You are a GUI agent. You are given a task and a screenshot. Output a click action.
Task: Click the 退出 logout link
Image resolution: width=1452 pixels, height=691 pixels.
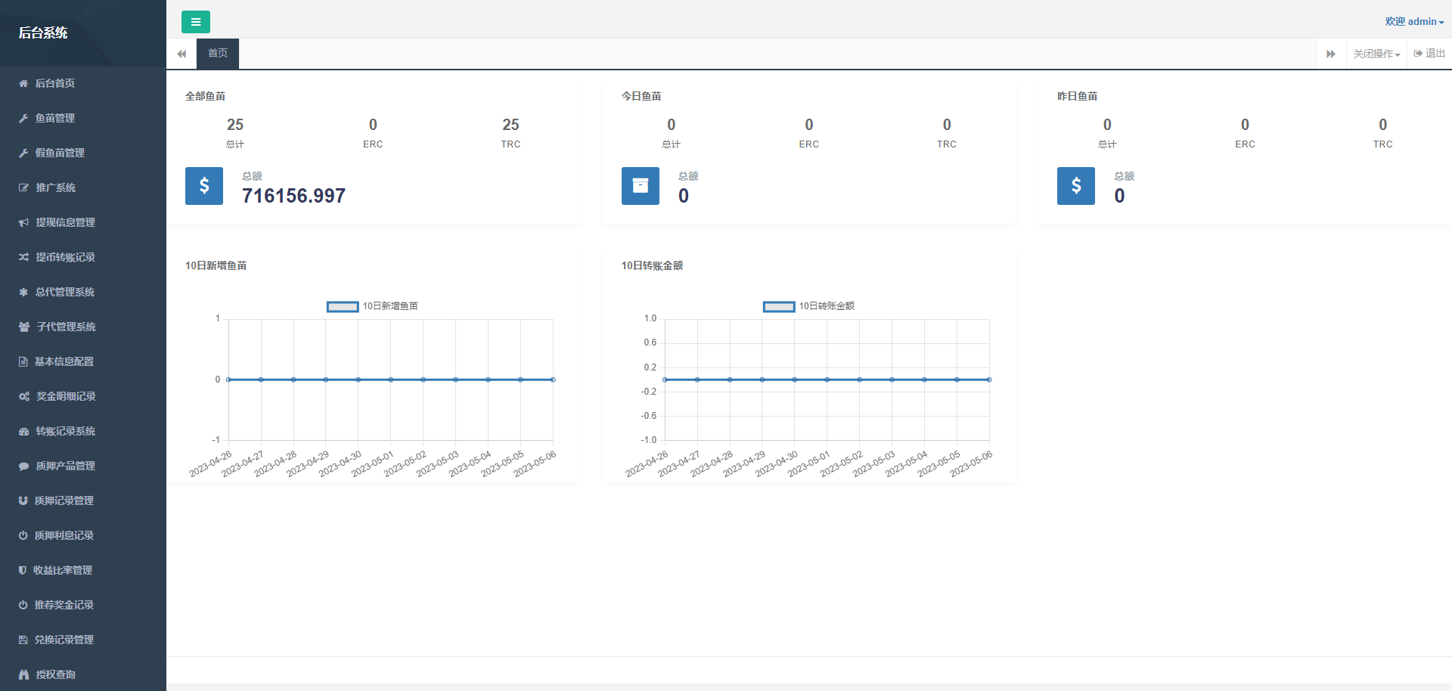click(1429, 54)
